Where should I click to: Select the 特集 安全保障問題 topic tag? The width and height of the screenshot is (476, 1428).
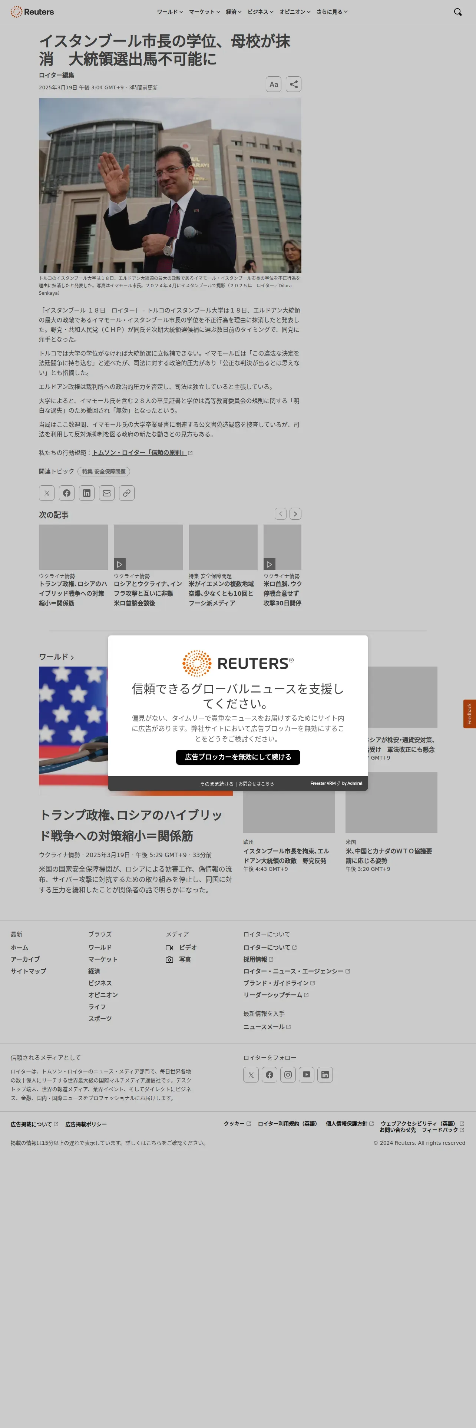(104, 471)
